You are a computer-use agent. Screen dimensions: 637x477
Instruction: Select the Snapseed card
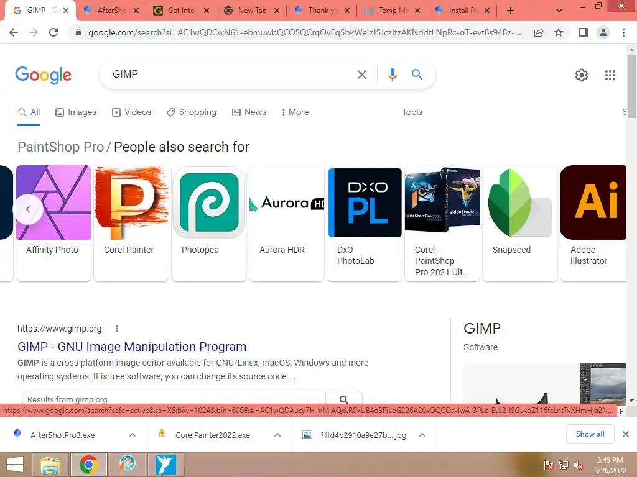[x=519, y=223]
